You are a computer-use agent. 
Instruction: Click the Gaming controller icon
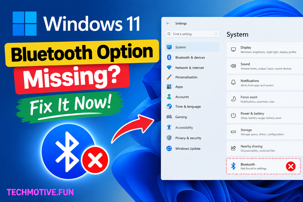[x=169, y=117]
